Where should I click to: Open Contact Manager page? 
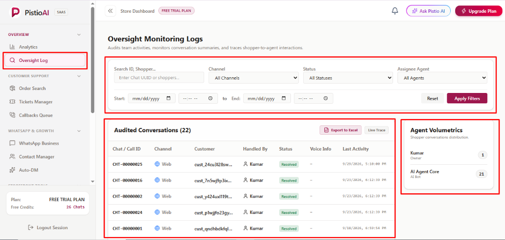click(45, 157)
